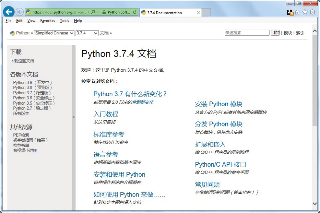Screen dimensions: 320x213
Task: Open the 索引 link
Action: pyautogui.click(x=300, y=33)
